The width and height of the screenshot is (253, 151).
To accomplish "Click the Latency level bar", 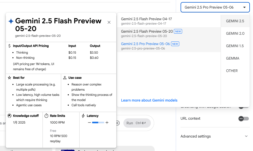I will (98, 123).
